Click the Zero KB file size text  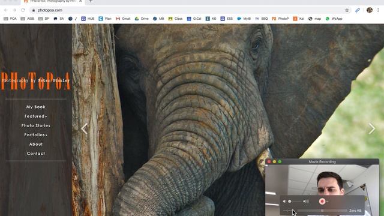pos(355,211)
